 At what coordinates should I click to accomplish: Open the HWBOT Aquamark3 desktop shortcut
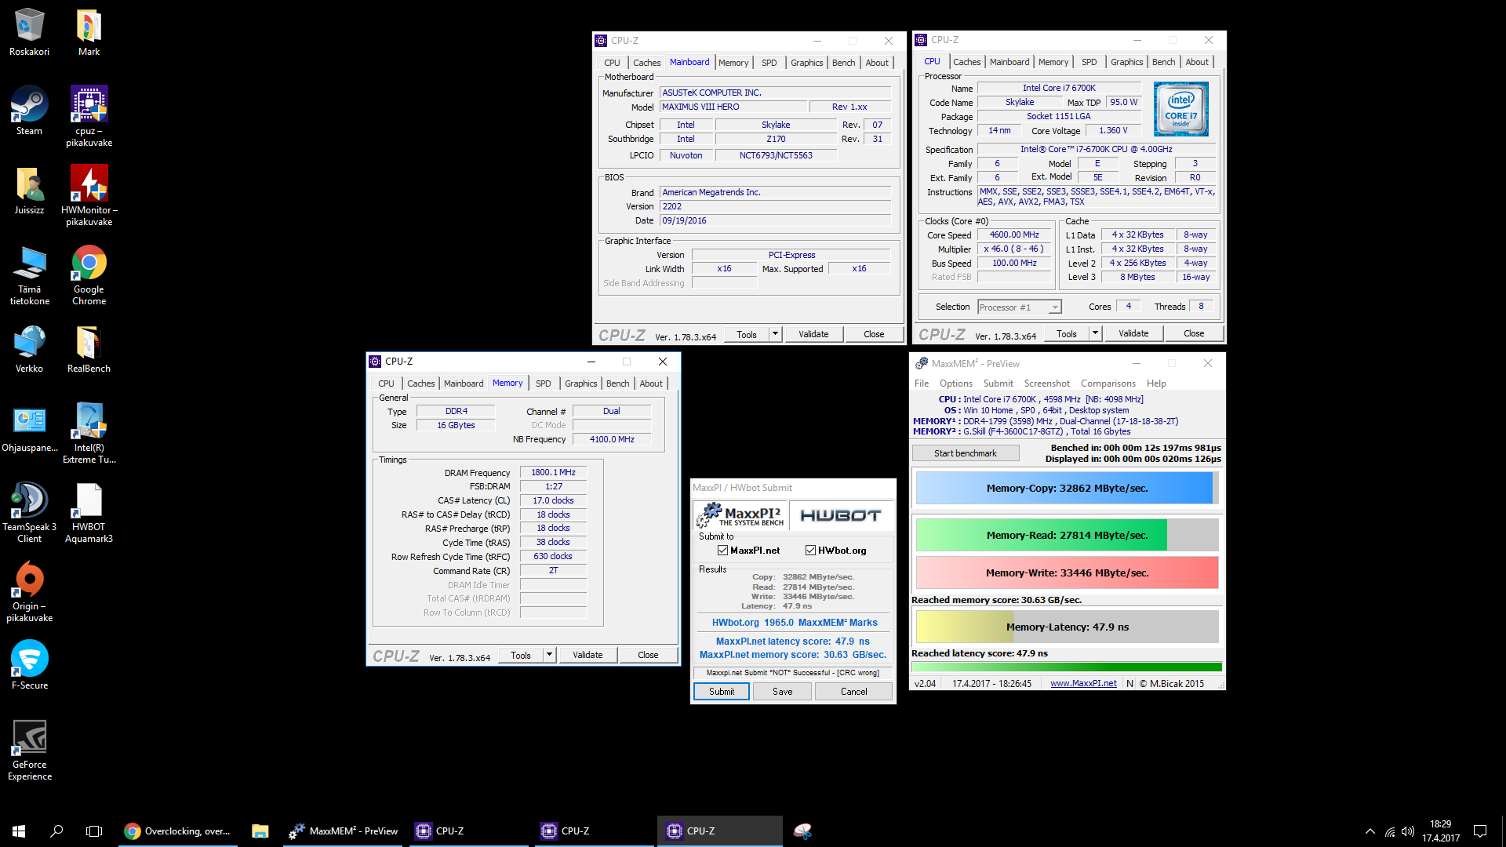coord(89,512)
